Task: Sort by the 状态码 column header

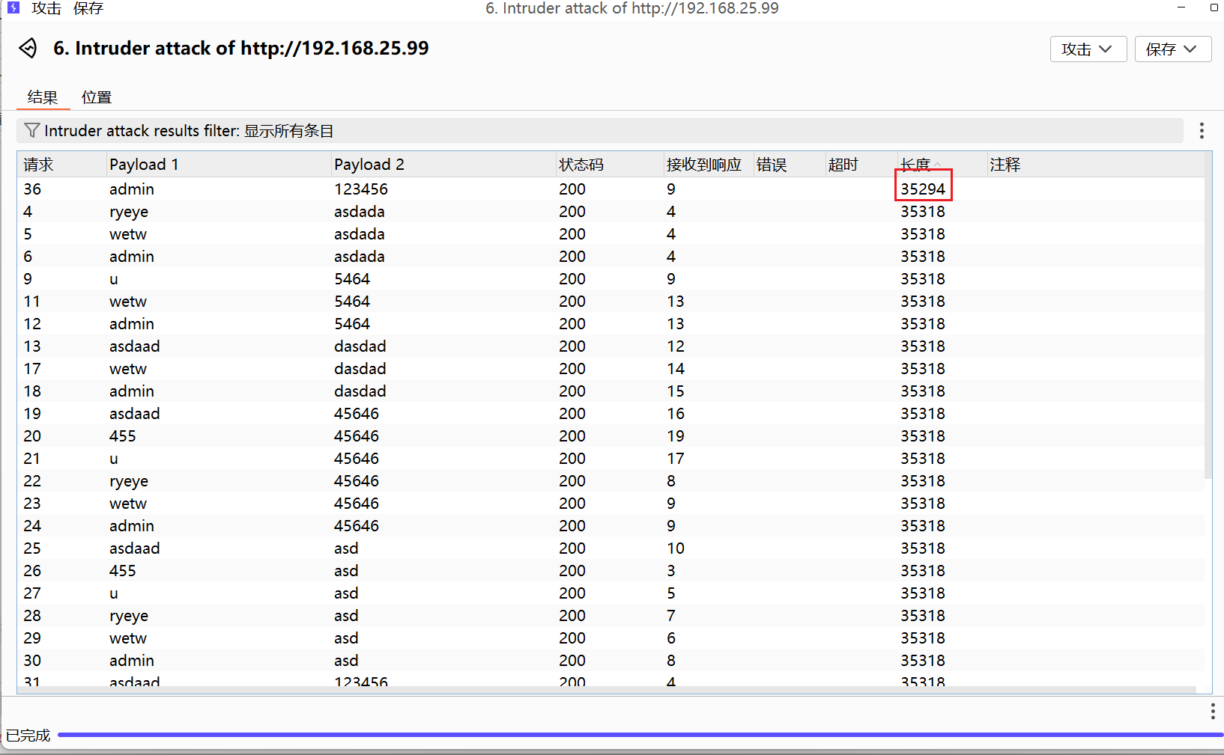Action: [x=581, y=165]
